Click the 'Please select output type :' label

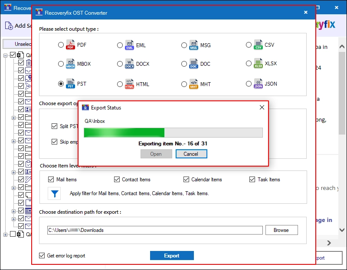(69, 29)
